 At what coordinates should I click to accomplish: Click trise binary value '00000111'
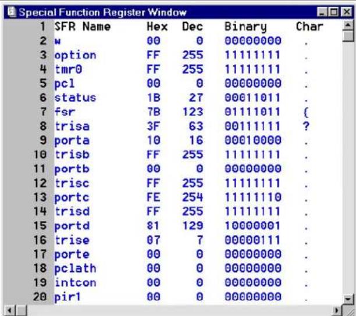click(252, 240)
